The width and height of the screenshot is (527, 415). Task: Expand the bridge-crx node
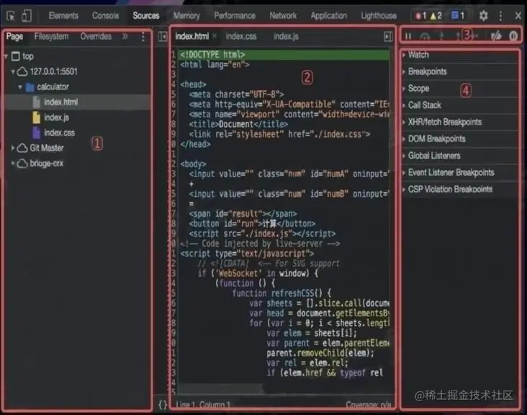point(13,164)
